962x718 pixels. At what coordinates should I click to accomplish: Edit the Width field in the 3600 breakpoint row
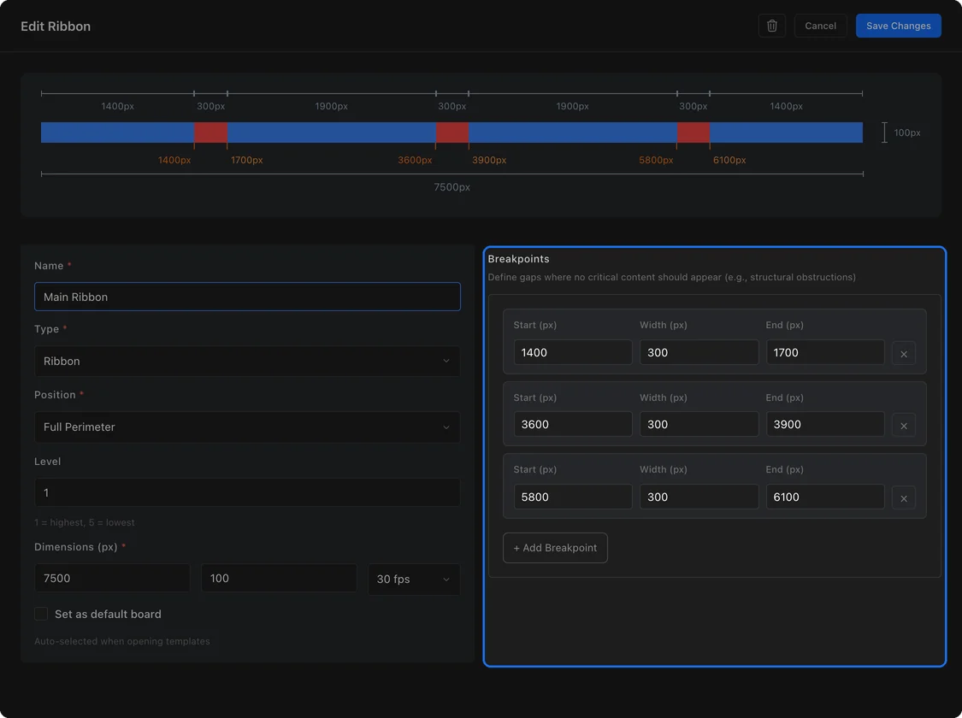point(699,424)
